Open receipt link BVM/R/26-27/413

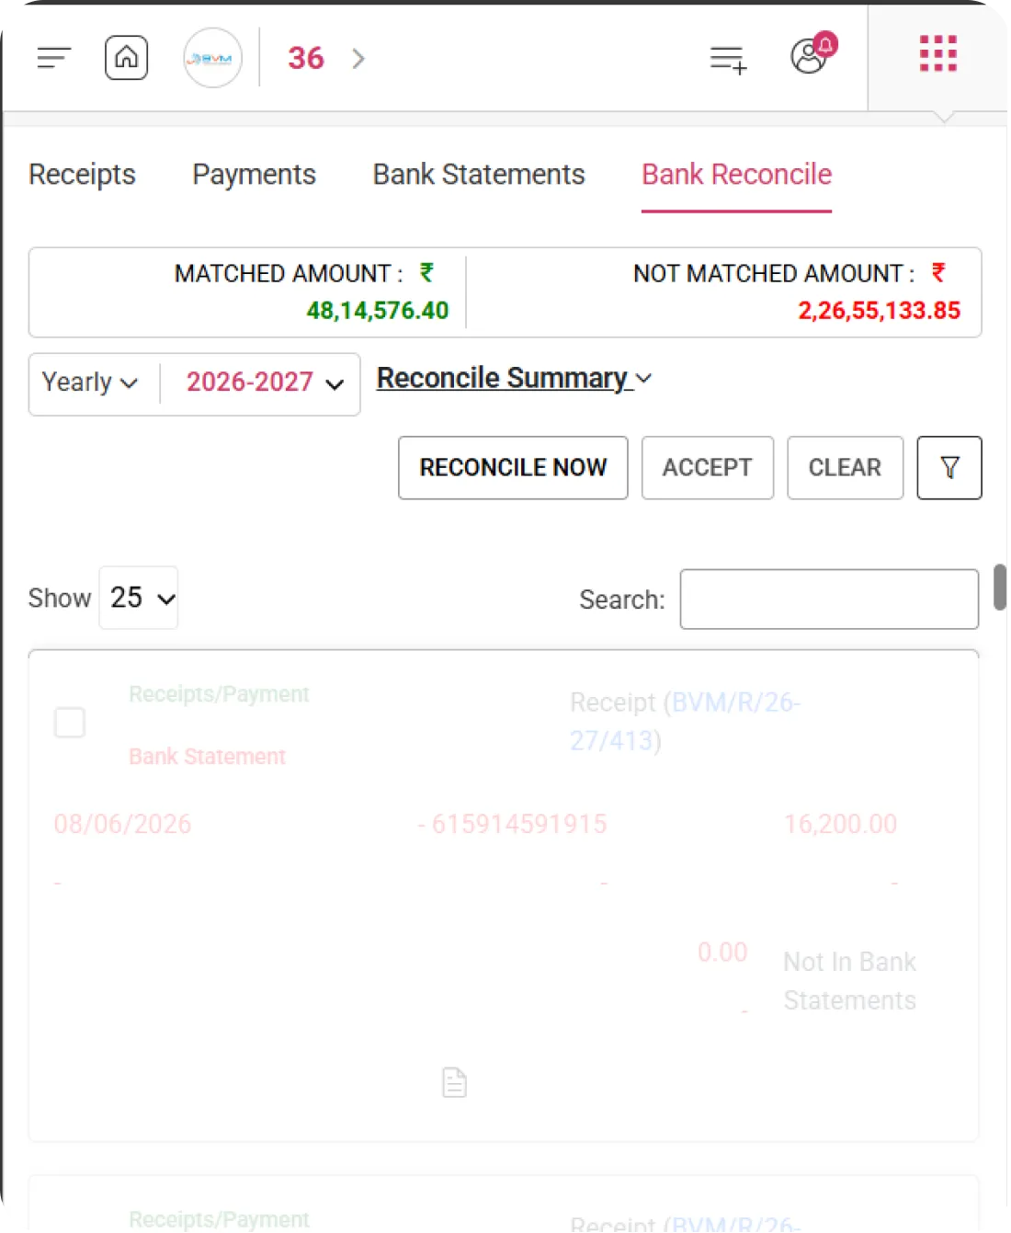tap(686, 722)
